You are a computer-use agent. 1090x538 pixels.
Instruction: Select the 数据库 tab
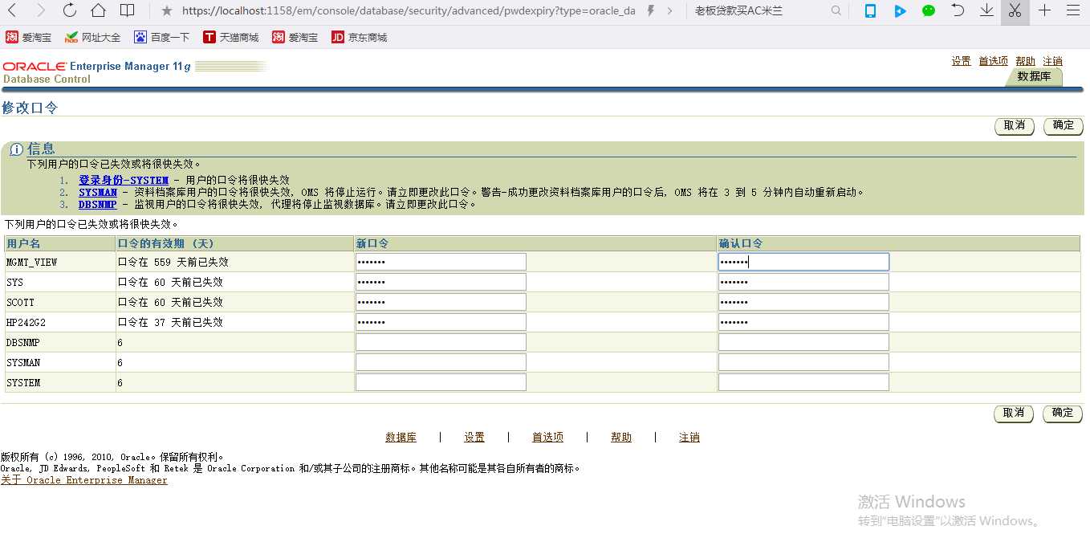[x=1033, y=77]
